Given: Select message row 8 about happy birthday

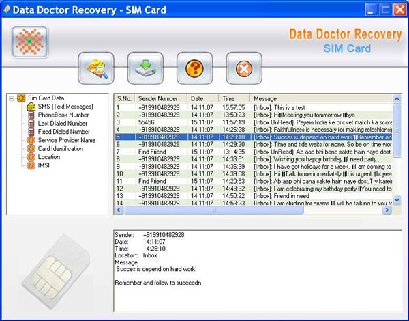Looking at the screenshot, I should tap(254, 159).
